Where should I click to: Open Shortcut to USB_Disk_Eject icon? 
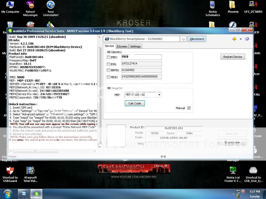click(x=253, y=174)
